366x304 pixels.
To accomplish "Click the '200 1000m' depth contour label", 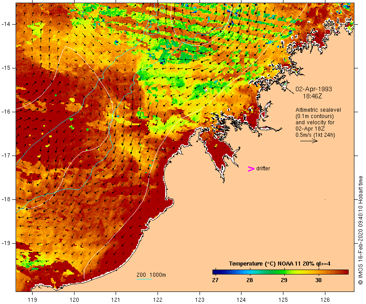I will (151, 275).
